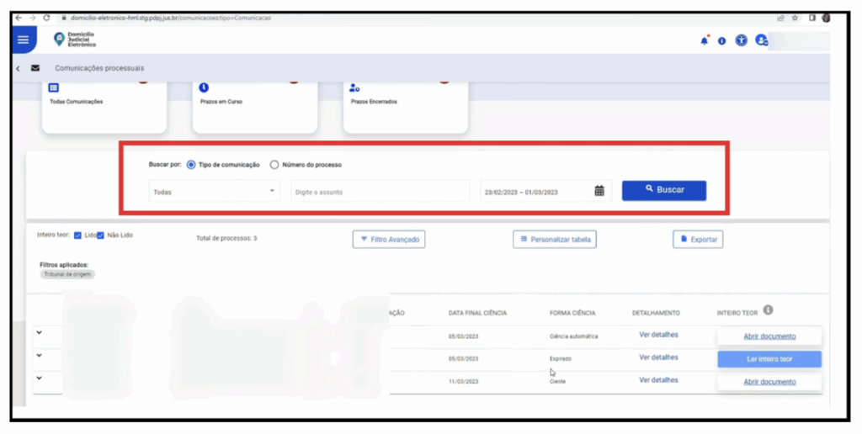The height and width of the screenshot is (434, 862).
Task: Click the Digite o assunto field
Action: pos(380,192)
